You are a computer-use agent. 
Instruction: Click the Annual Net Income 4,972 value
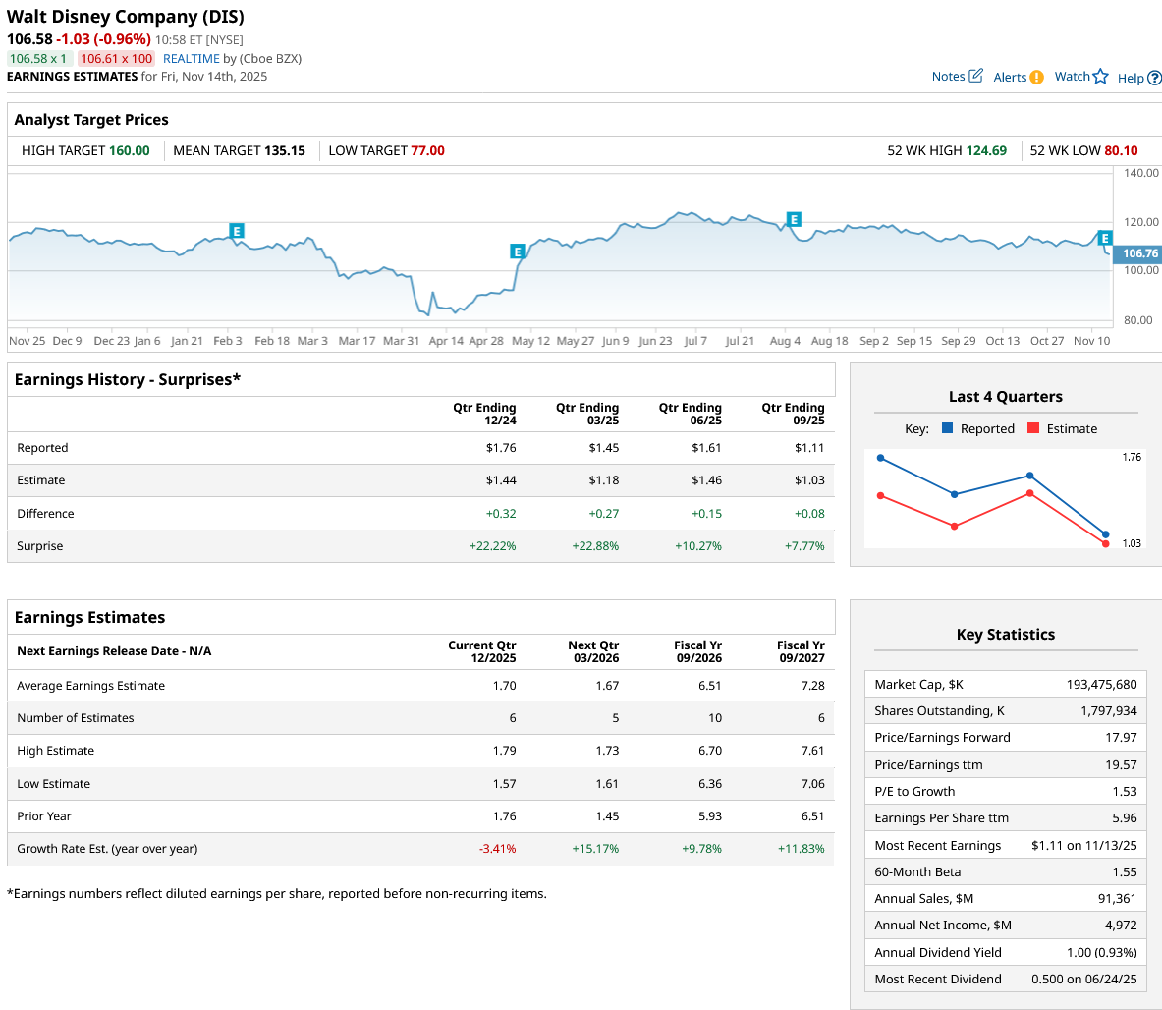1121,926
